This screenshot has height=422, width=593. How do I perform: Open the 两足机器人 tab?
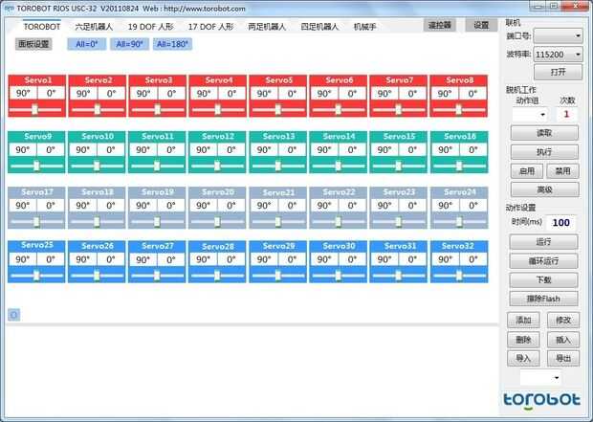267,27
